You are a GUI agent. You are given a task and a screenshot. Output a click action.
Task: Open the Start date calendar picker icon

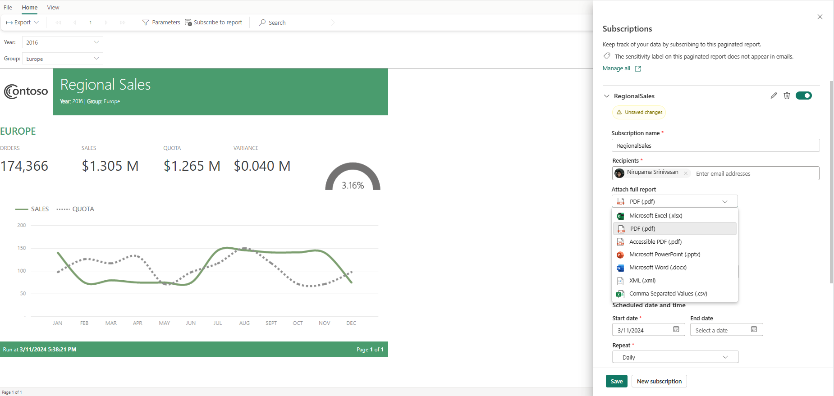point(676,330)
